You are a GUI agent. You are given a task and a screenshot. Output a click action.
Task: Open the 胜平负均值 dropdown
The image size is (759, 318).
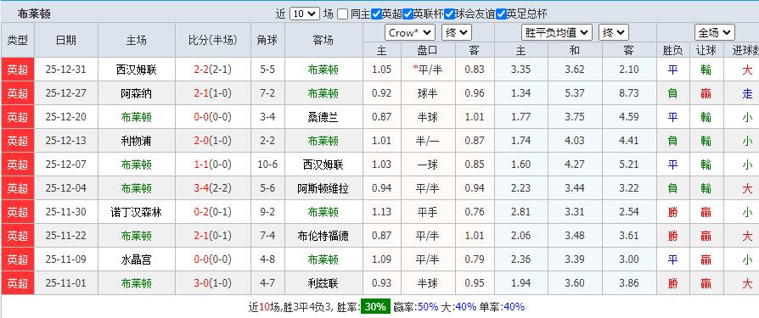557,33
